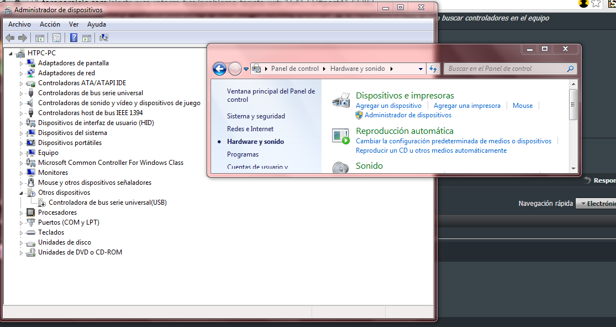616x327 pixels.
Task: Select the Otros dispositivos question mark icon
Action: coord(30,193)
